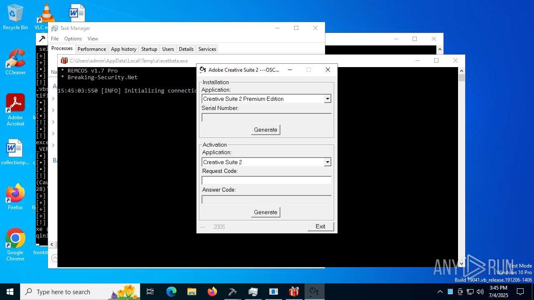Open File menu in Task Manager
The image size is (534, 300).
(x=55, y=38)
